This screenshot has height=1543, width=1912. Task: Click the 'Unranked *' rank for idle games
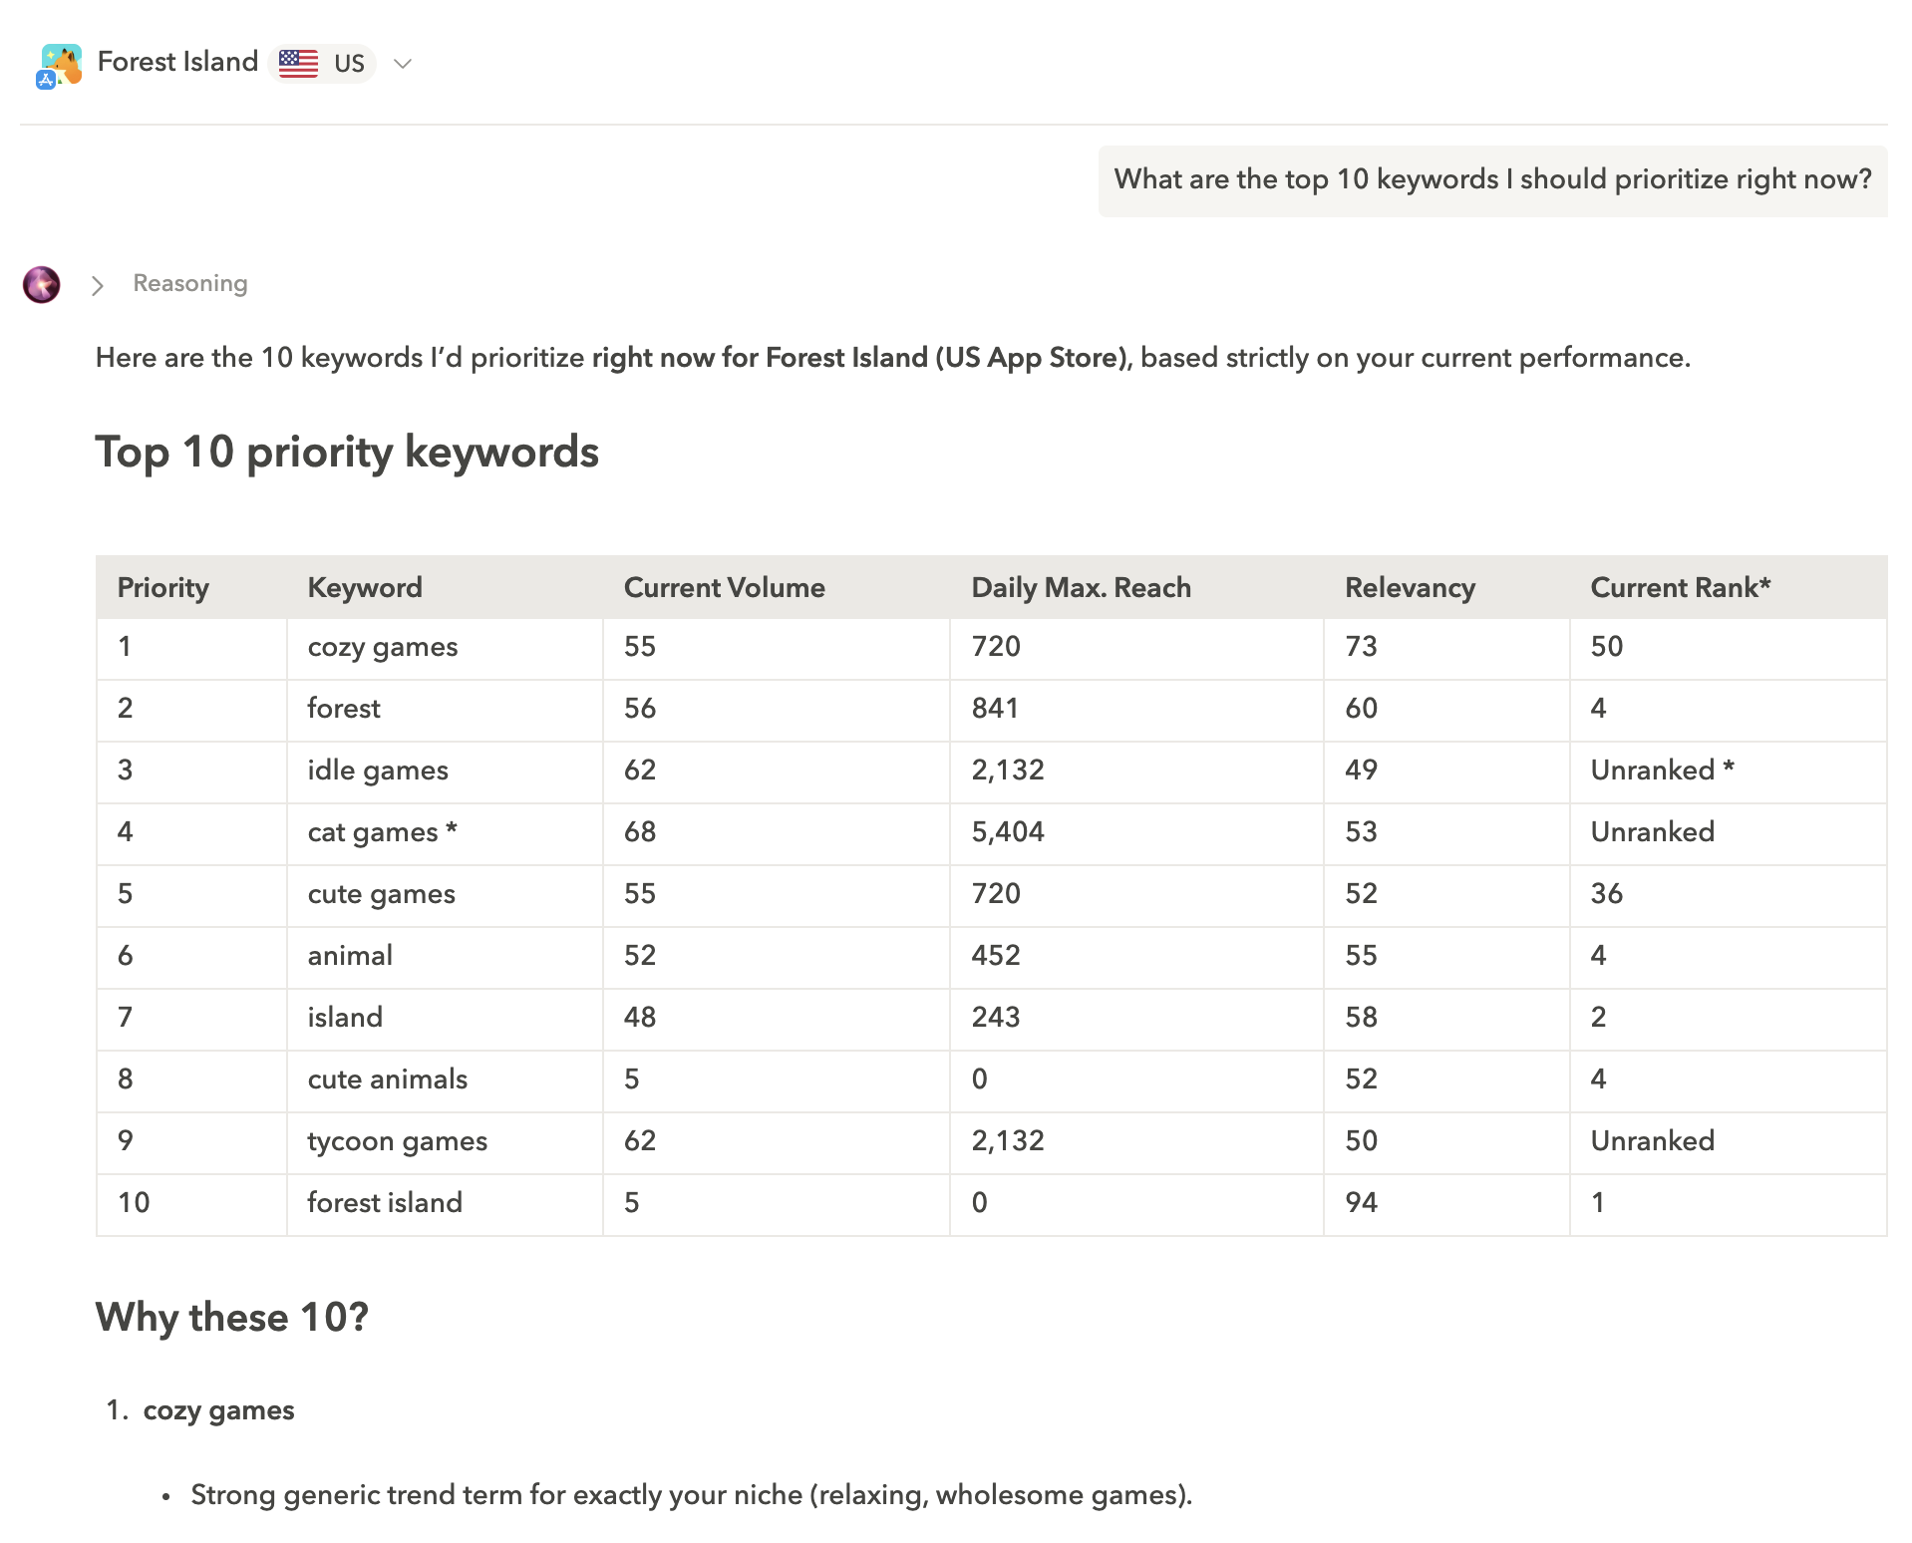(x=1662, y=771)
